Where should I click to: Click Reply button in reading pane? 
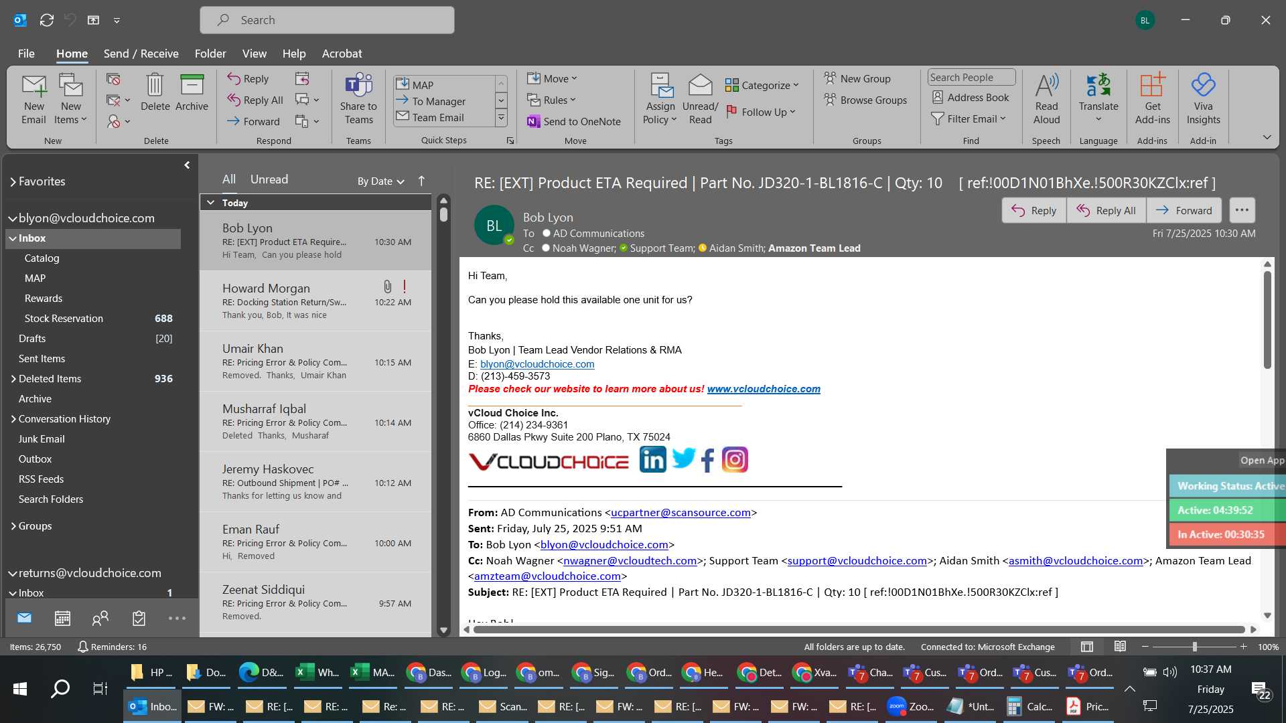tap(1034, 210)
